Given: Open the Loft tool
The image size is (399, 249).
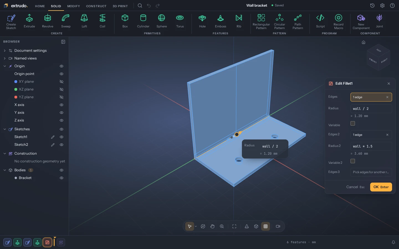Looking at the screenshot, I should [x=84, y=22].
